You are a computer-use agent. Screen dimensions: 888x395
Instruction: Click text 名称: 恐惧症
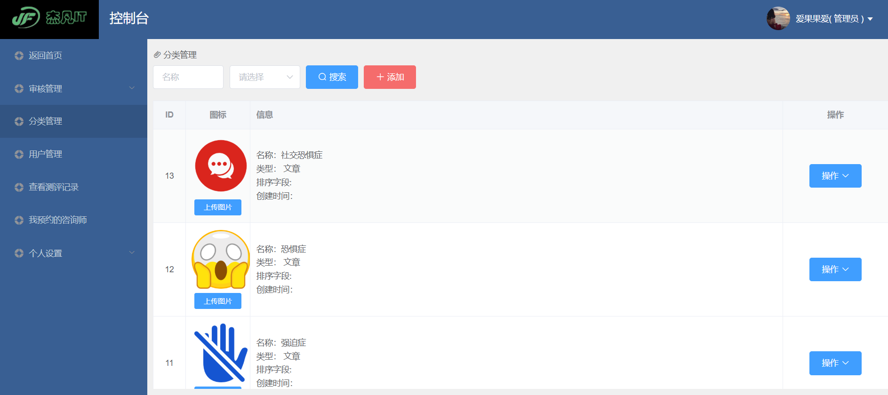tap(281, 249)
